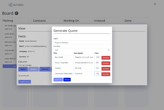This screenshot has width=164, height=110.
Task: Click view more under James Braun
Action: point(8,37)
